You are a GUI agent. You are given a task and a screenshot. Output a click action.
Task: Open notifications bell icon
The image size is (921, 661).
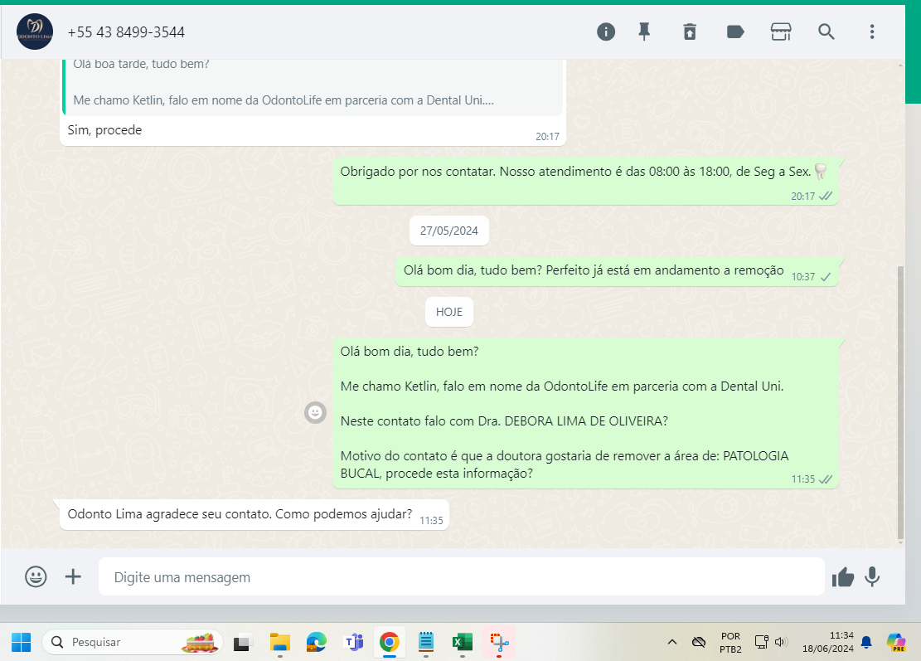coord(866,642)
